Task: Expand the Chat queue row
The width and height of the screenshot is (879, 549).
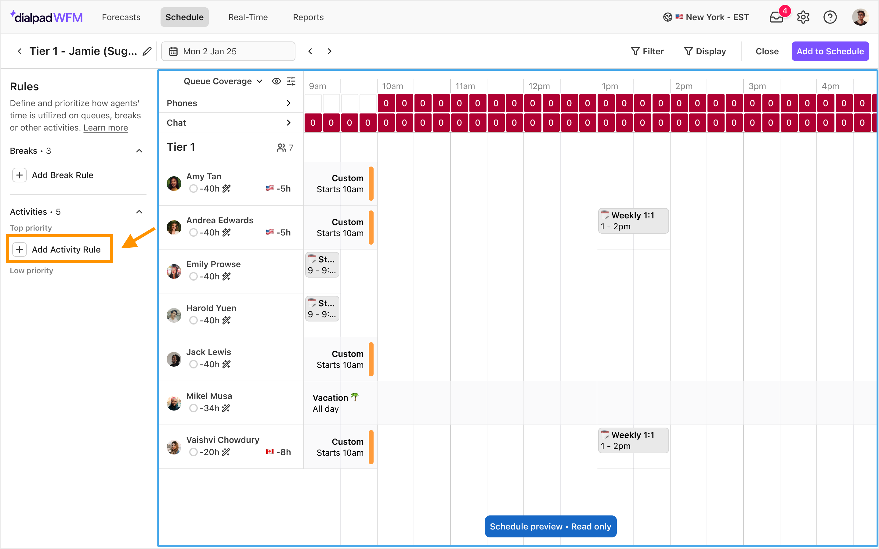Action: pos(288,123)
